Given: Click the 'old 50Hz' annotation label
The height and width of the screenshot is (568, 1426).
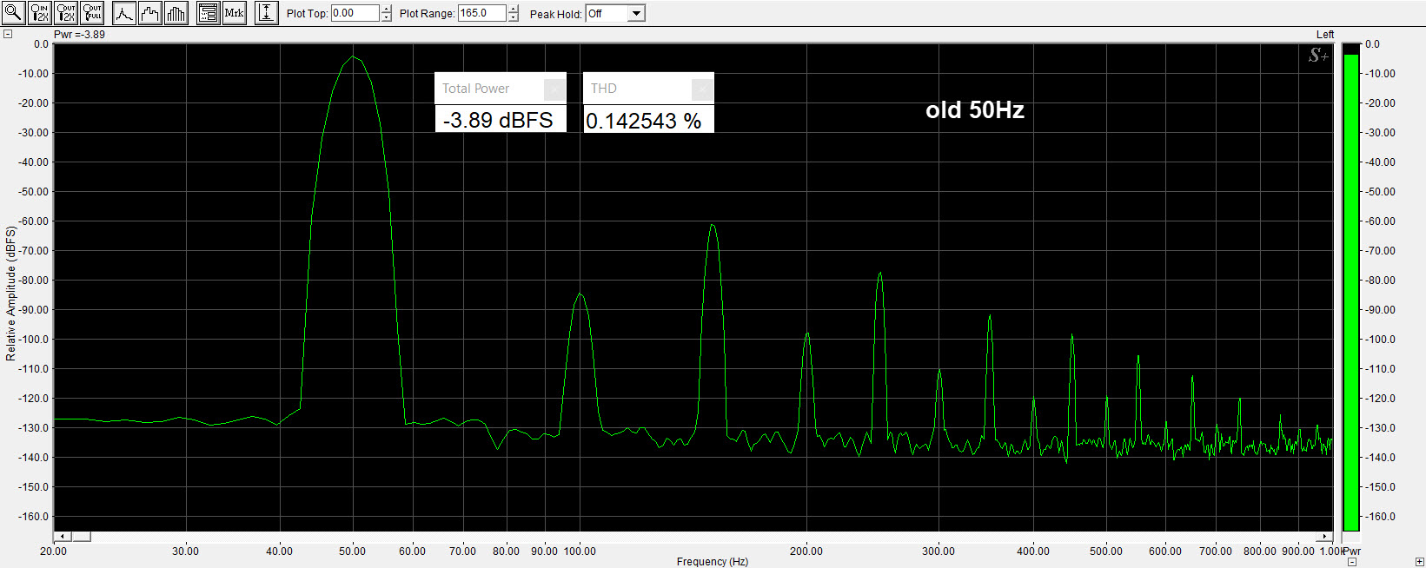Looking at the screenshot, I should [975, 110].
